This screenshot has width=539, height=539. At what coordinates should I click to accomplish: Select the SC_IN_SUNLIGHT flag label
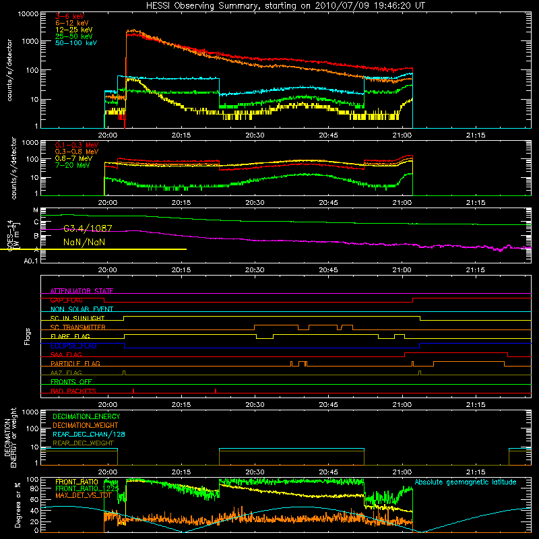point(77,318)
